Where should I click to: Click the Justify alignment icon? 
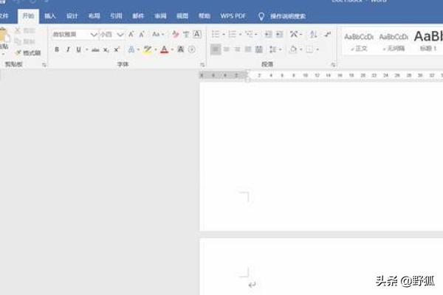[248, 49]
